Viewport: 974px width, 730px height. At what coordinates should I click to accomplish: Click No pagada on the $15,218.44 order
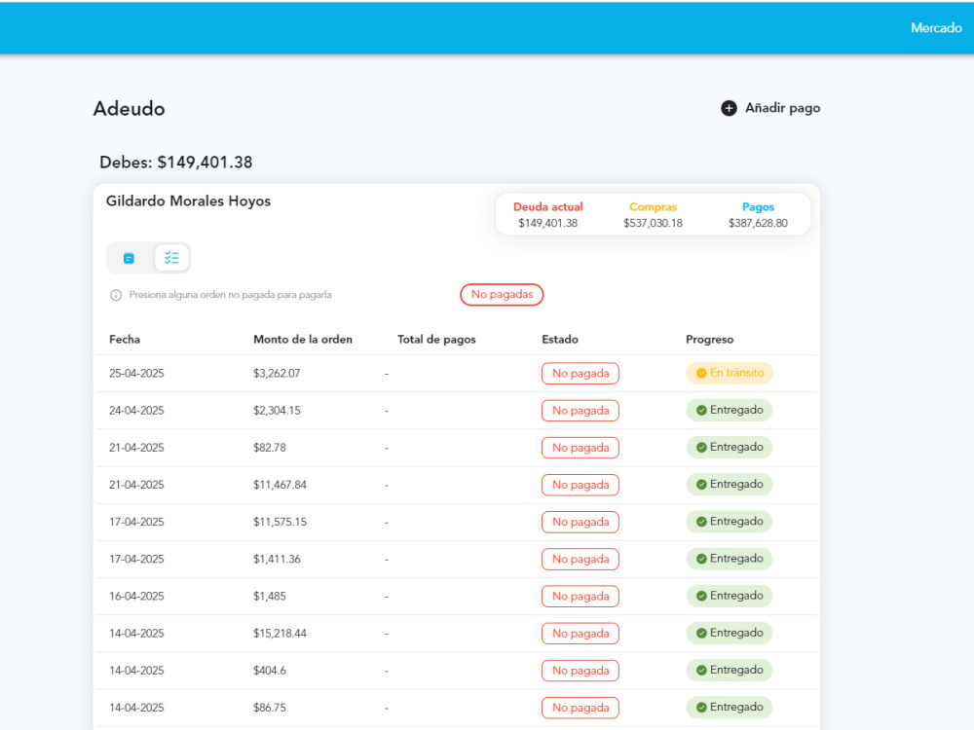point(581,634)
